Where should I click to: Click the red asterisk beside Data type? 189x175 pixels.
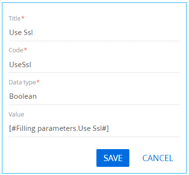pos(38,82)
